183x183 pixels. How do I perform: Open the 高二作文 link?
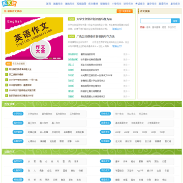(x=44, y=123)
